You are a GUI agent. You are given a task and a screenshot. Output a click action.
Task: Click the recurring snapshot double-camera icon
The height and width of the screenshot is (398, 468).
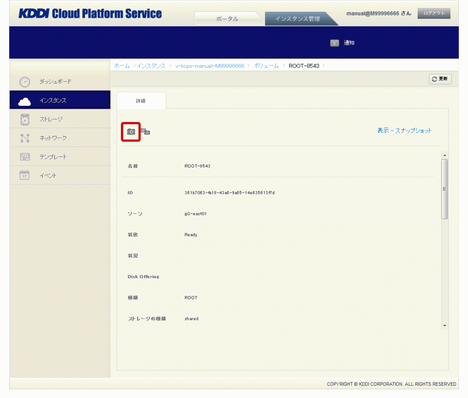(x=145, y=131)
